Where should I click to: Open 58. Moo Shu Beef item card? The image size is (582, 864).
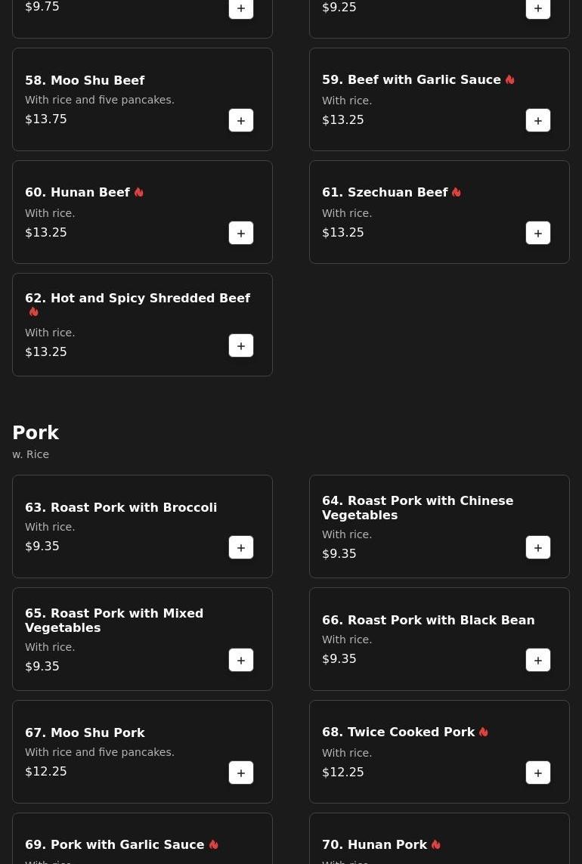(x=142, y=99)
